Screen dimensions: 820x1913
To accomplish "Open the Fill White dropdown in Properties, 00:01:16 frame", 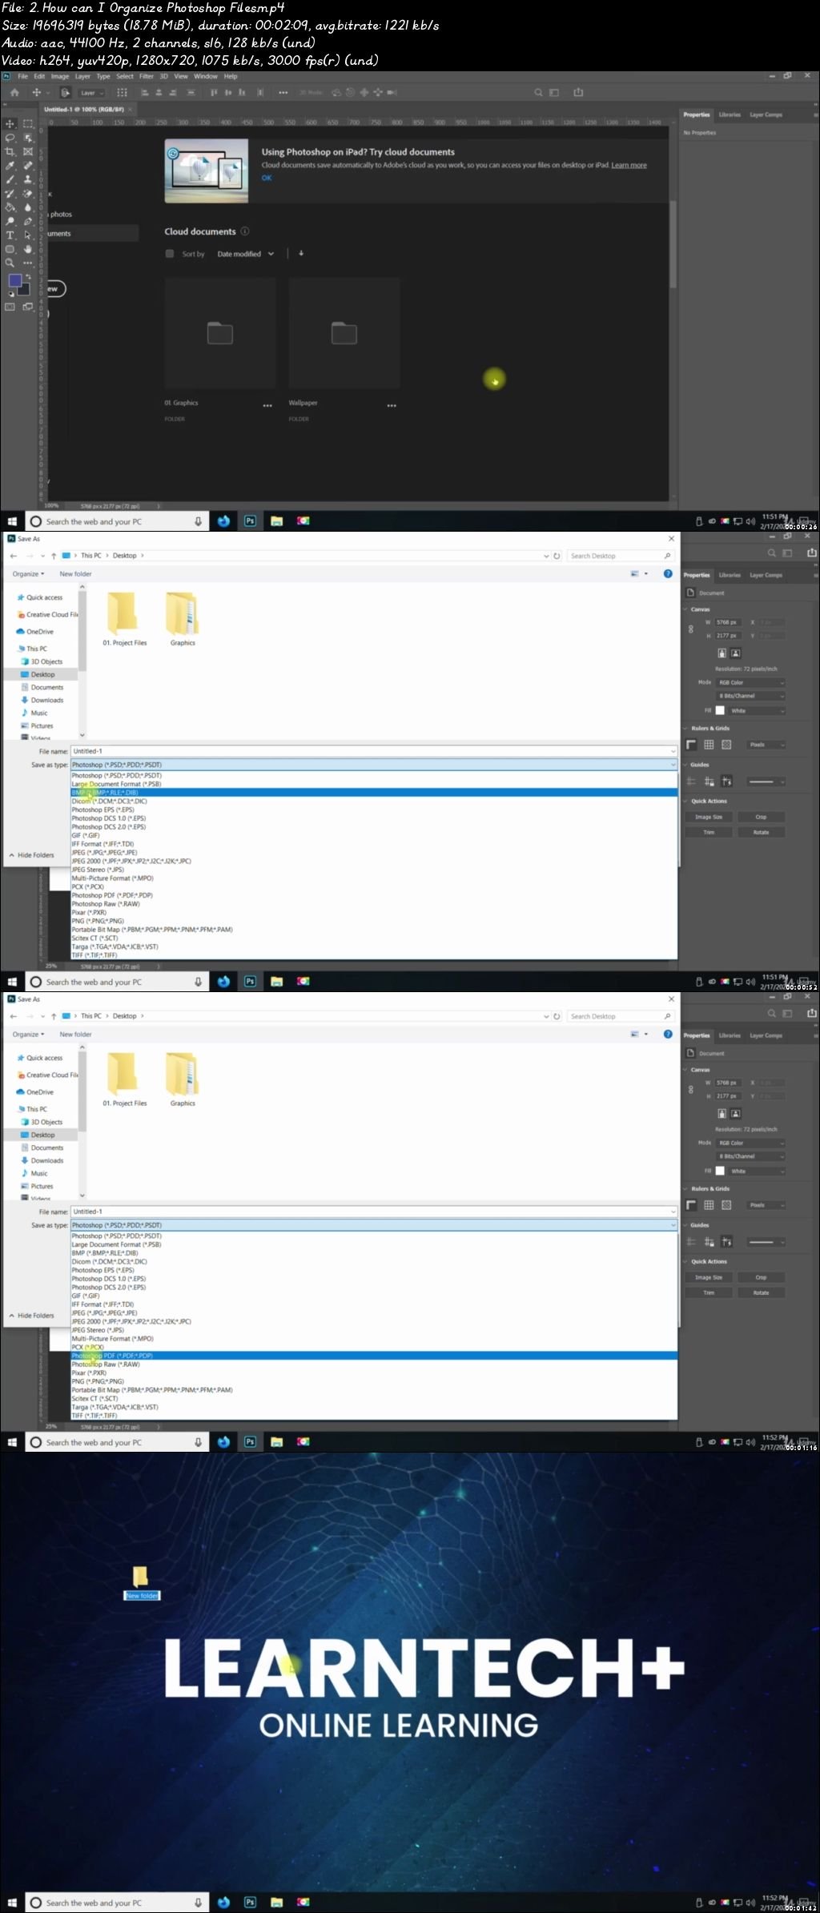I will point(757,1172).
